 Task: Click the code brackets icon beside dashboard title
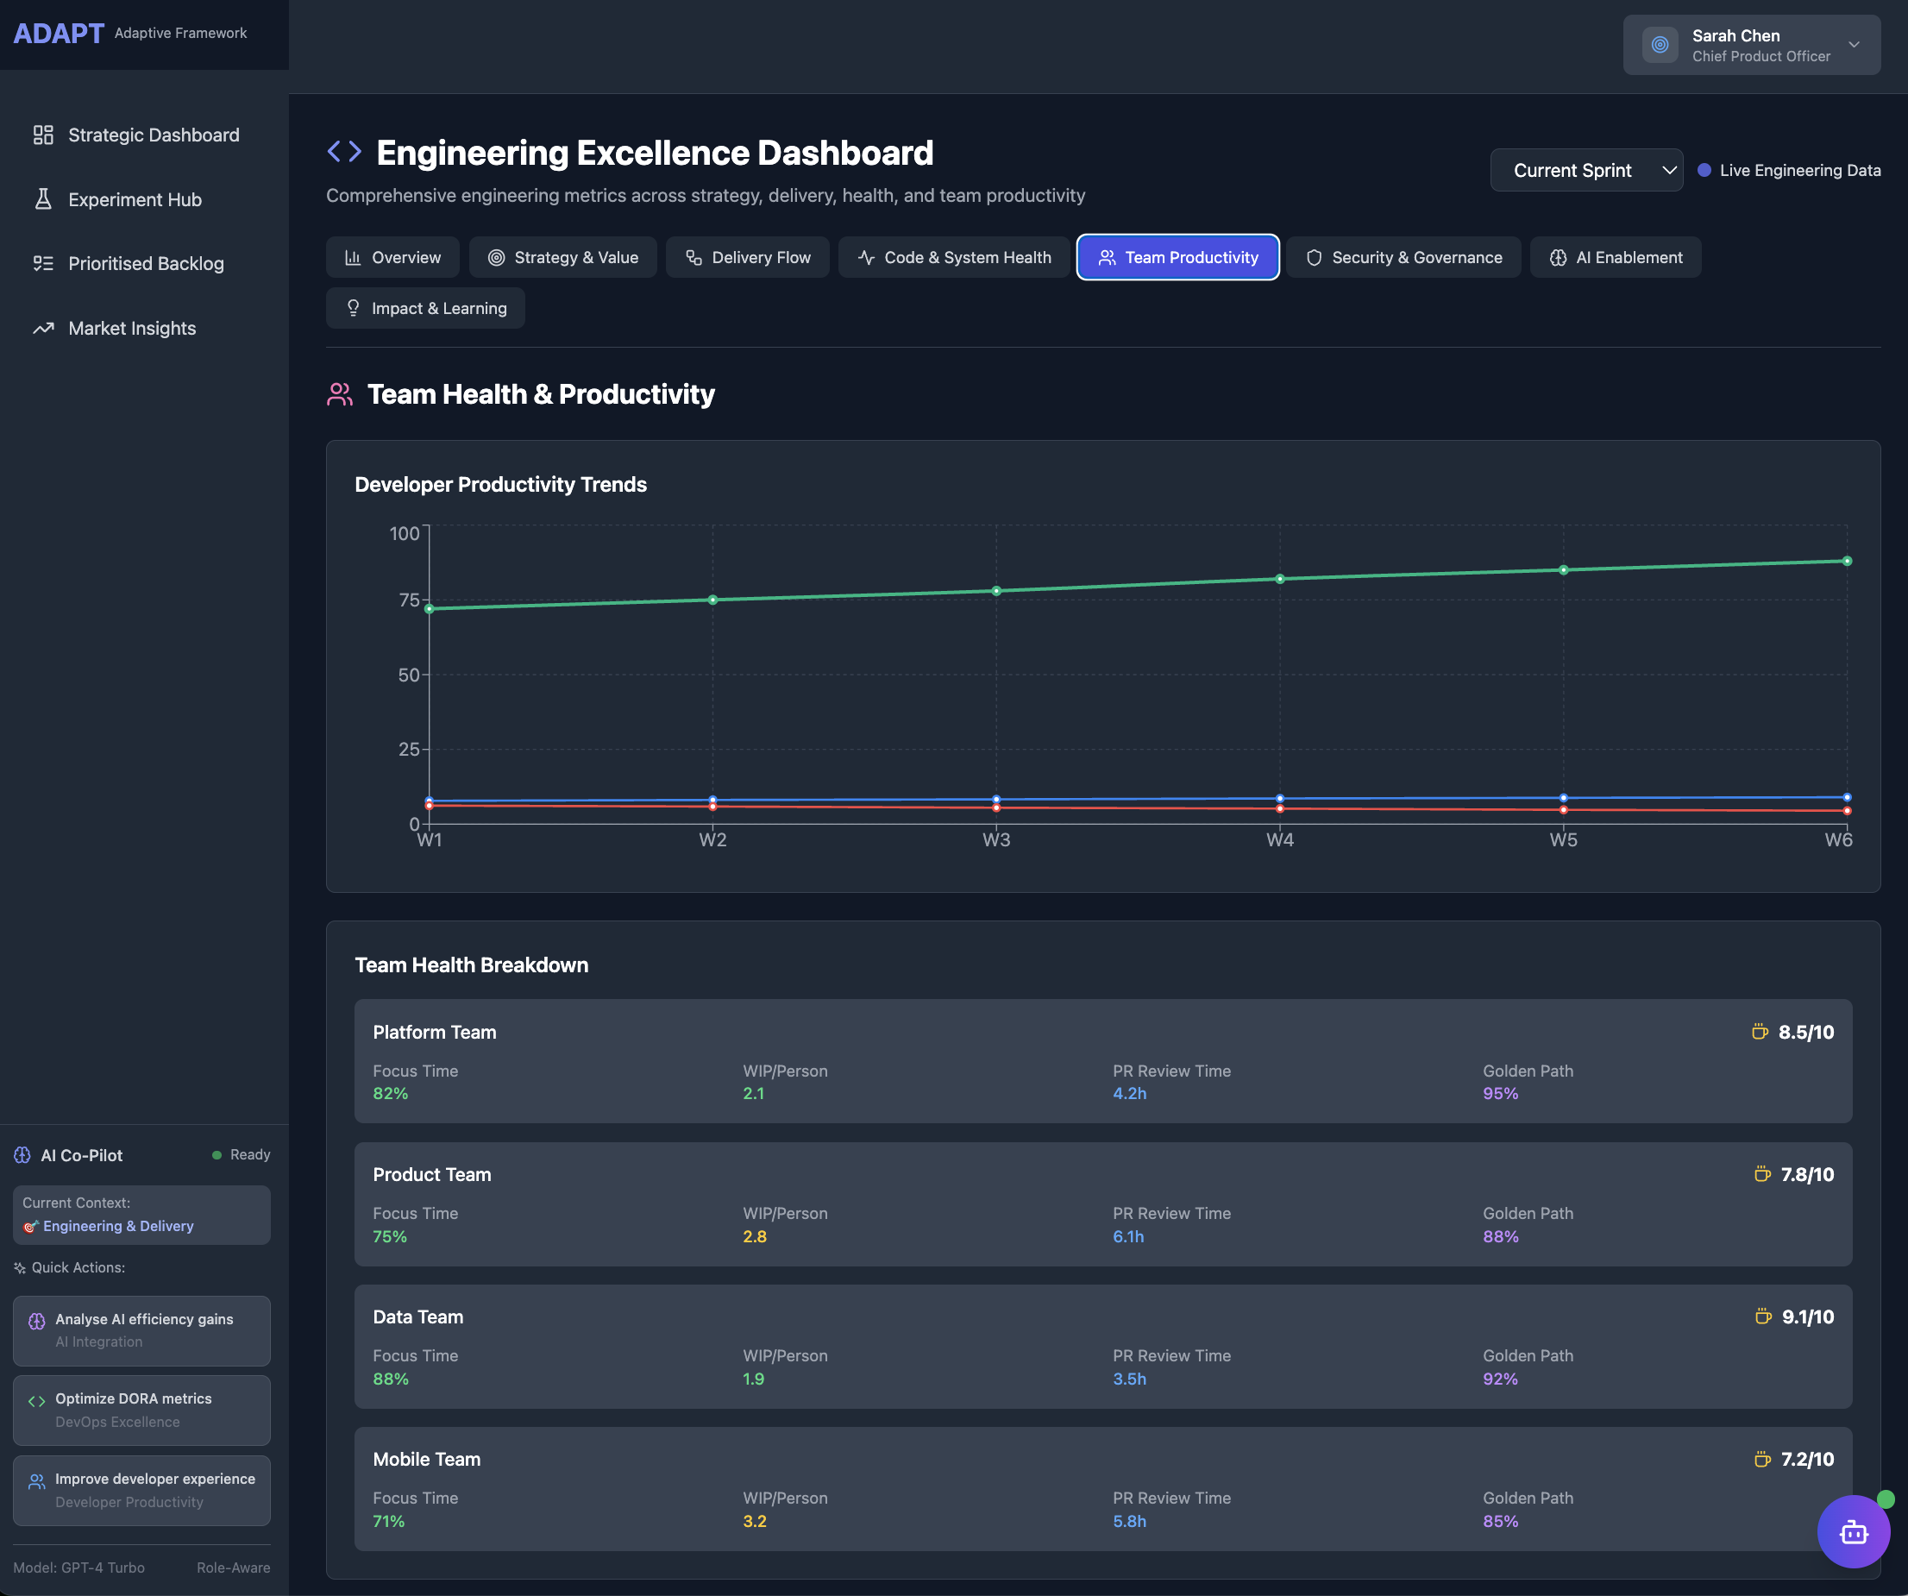click(x=344, y=152)
